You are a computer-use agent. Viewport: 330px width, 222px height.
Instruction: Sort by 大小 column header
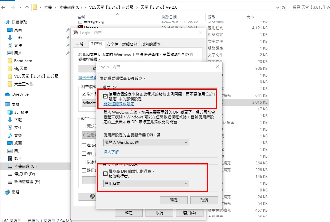(x=250, y=17)
